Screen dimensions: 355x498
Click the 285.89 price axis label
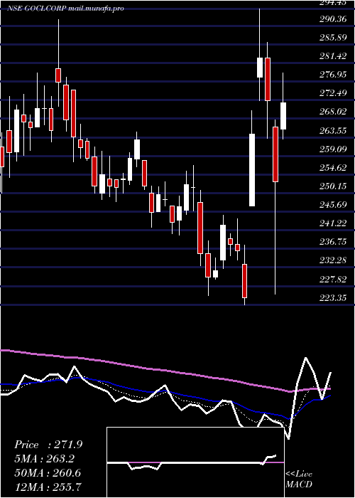[x=332, y=38]
